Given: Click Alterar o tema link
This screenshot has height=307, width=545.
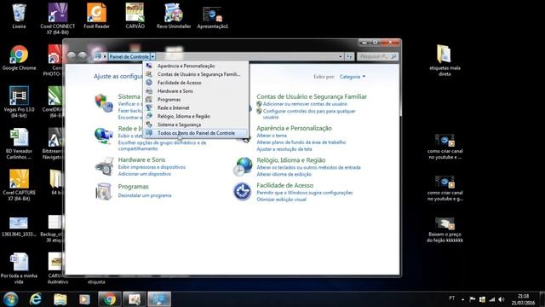Looking at the screenshot, I should [272, 136].
